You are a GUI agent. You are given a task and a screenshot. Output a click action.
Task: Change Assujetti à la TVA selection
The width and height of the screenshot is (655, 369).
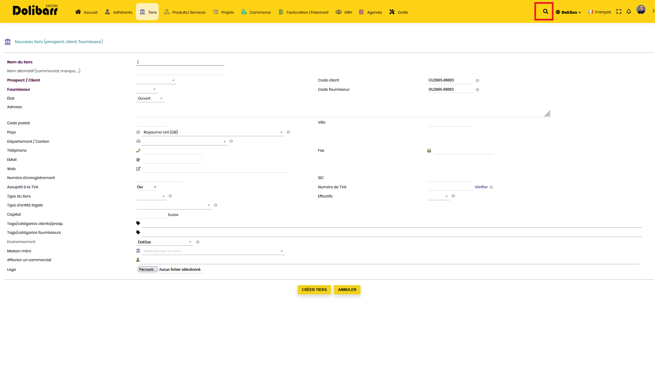(146, 187)
